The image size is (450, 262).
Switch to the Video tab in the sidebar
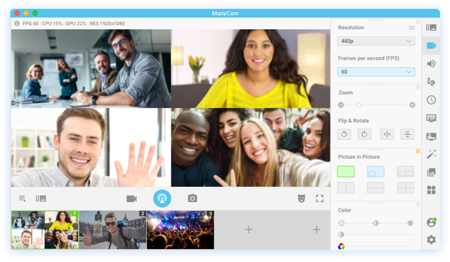tap(431, 46)
